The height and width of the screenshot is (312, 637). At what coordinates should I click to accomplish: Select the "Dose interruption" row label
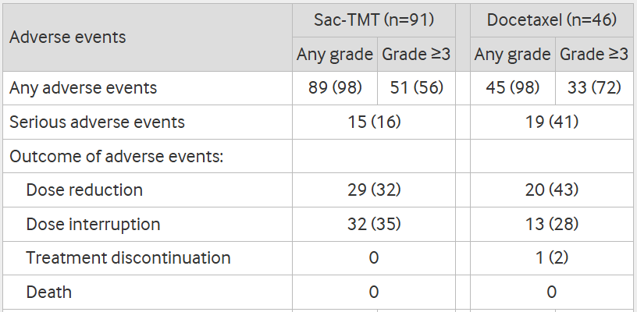93,224
